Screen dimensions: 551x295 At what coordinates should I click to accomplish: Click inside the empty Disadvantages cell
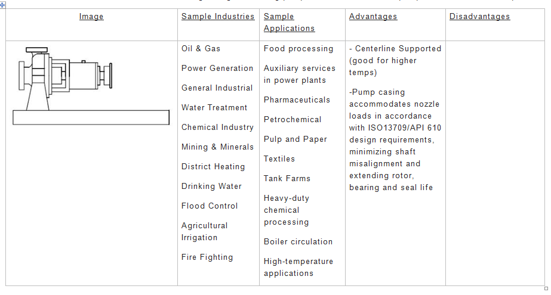click(x=495, y=161)
